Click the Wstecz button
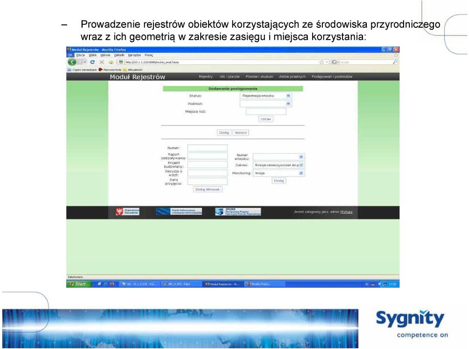 tap(241, 133)
